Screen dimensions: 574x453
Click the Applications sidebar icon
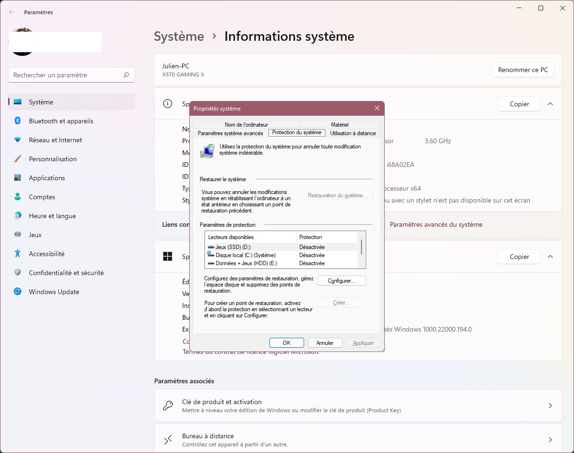point(18,178)
